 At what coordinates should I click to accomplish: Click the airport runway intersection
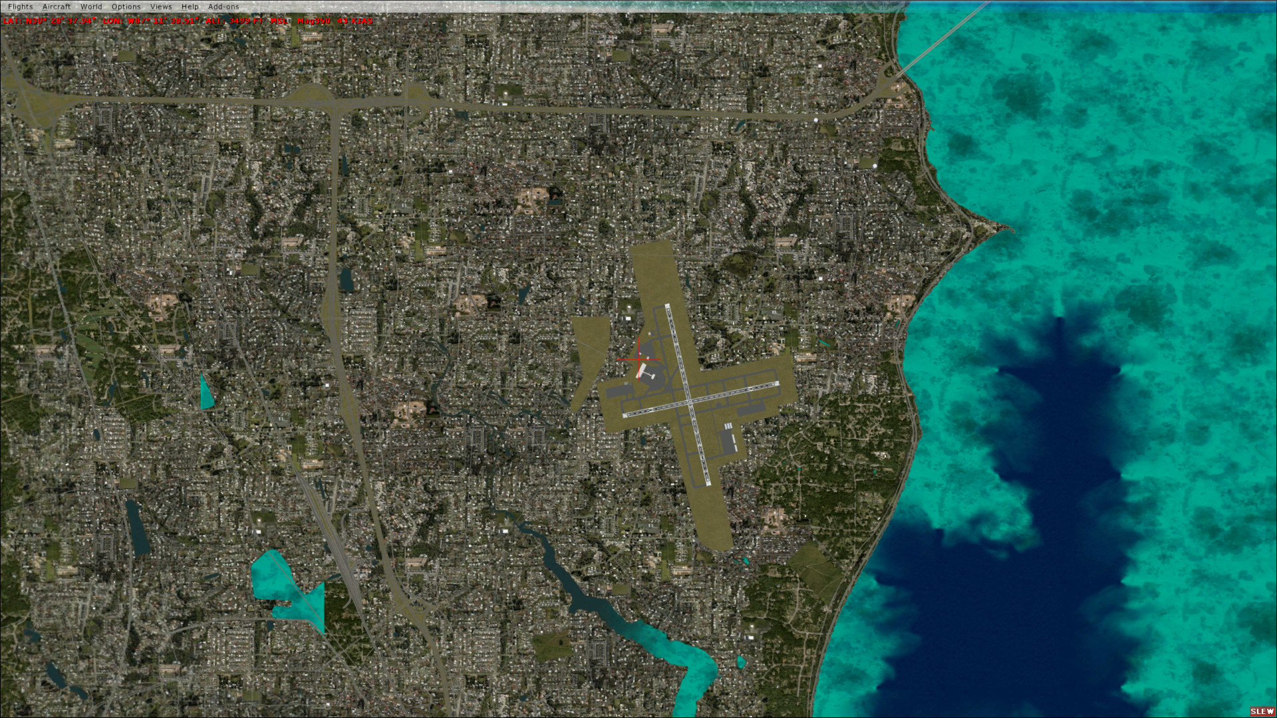(x=689, y=401)
